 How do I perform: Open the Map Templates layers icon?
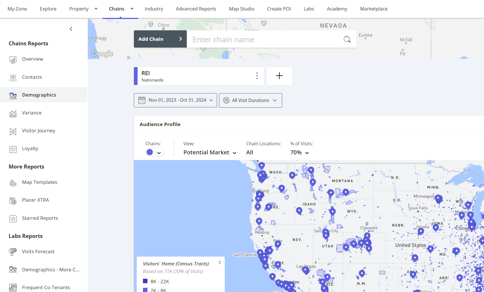pos(13,183)
